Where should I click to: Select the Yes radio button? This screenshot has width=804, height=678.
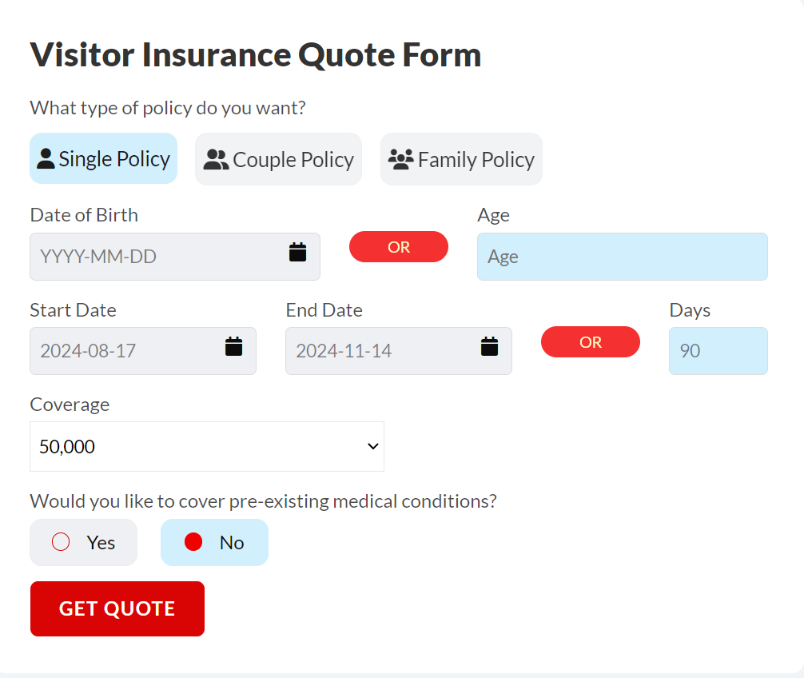click(x=61, y=541)
